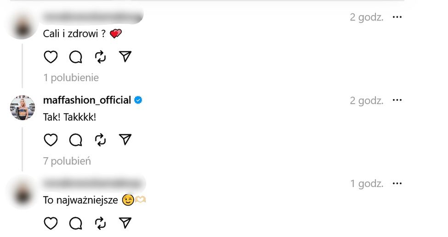Share the "Cali i zdrowi ?" comment
Screen dimensions: 448x237
[125, 57]
